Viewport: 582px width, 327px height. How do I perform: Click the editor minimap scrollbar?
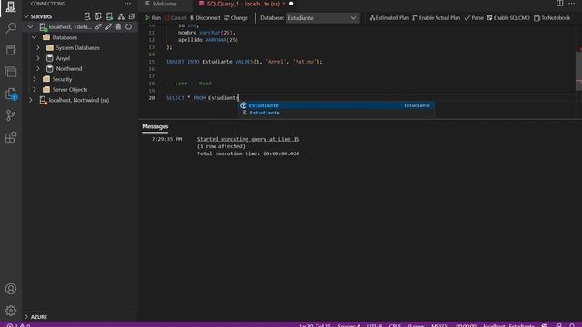pos(578,71)
